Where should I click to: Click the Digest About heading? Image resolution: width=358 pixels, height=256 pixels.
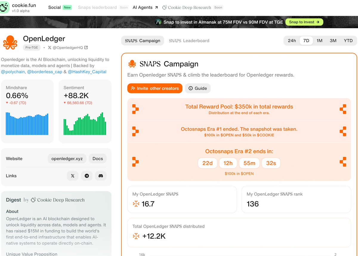[x=12, y=211]
